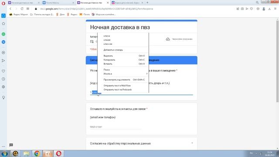Open My Flow arrow icon in sidebar
The image size is (279, 157).
coord(3,61)
